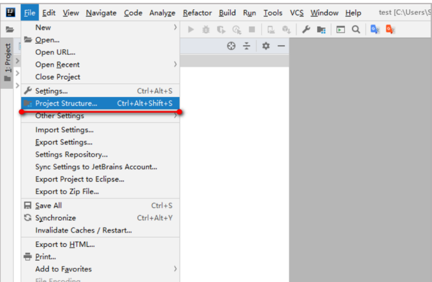This screenshot has height=282, width=432.
Task: Open Settings... from File menu
Action: tap(100, 91)
